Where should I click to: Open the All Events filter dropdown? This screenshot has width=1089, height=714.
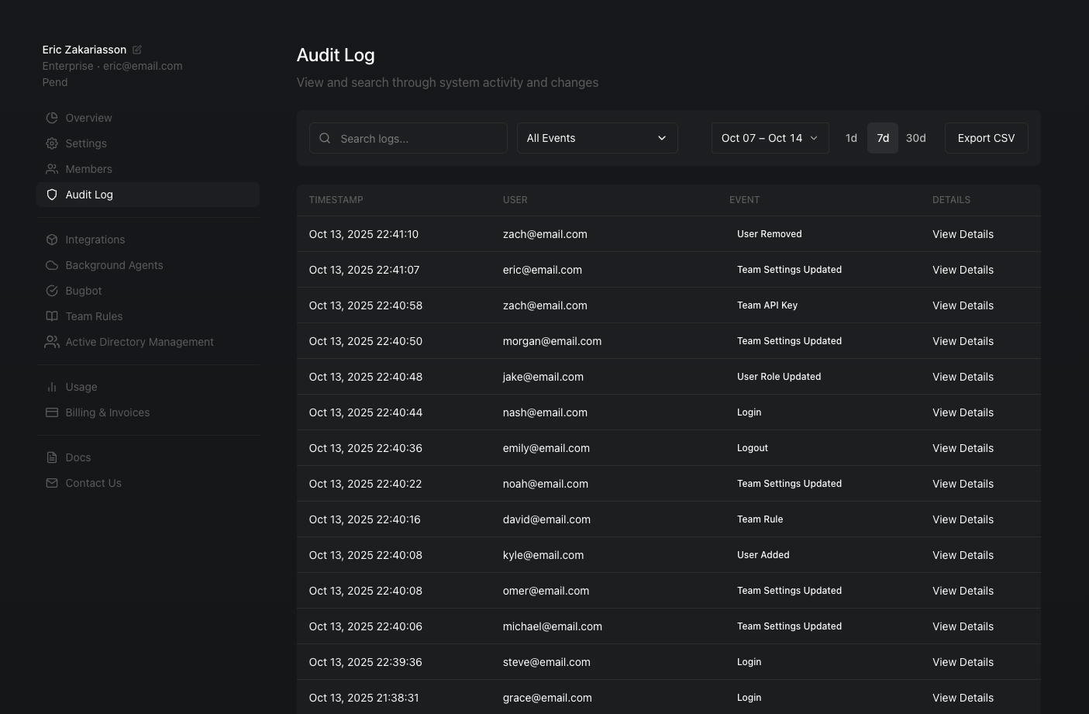597,138
